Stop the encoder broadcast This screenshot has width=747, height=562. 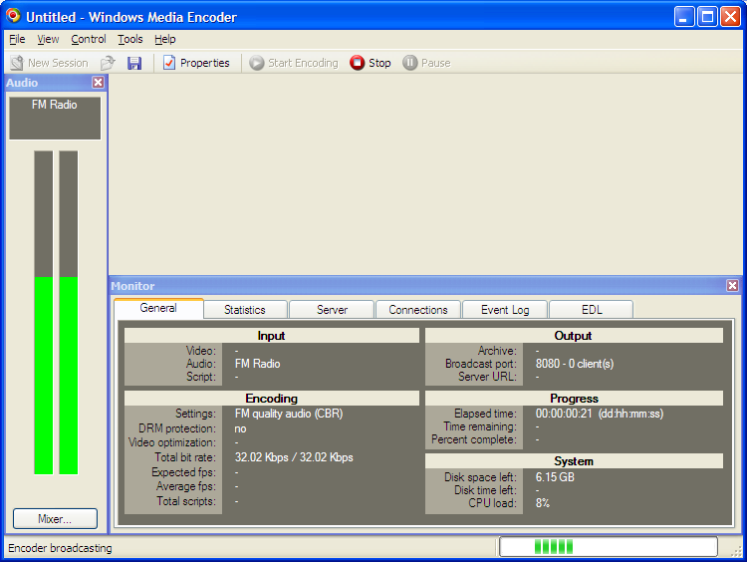371,63
